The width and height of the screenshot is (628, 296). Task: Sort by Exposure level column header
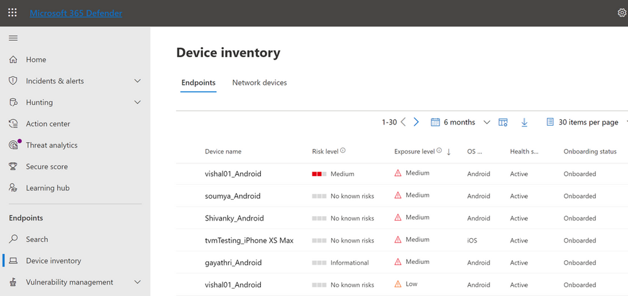point(414,151)
